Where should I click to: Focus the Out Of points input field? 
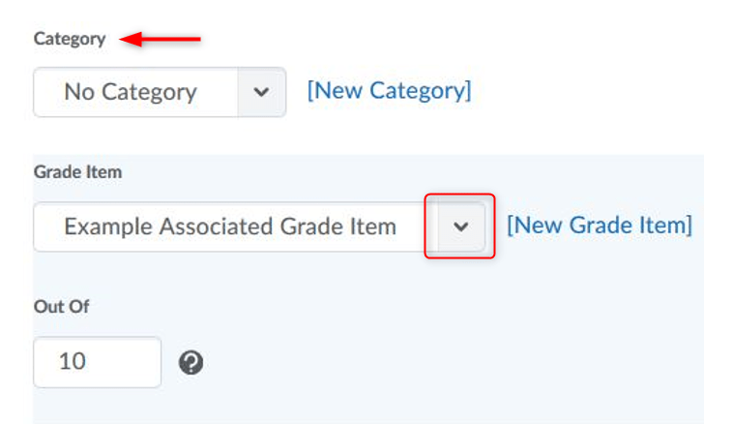pos(97,362)
